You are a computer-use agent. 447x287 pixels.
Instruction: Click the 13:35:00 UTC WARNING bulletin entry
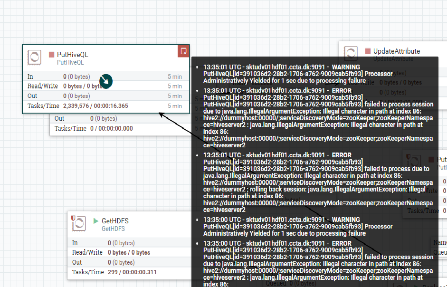click(x=298, y=227)
